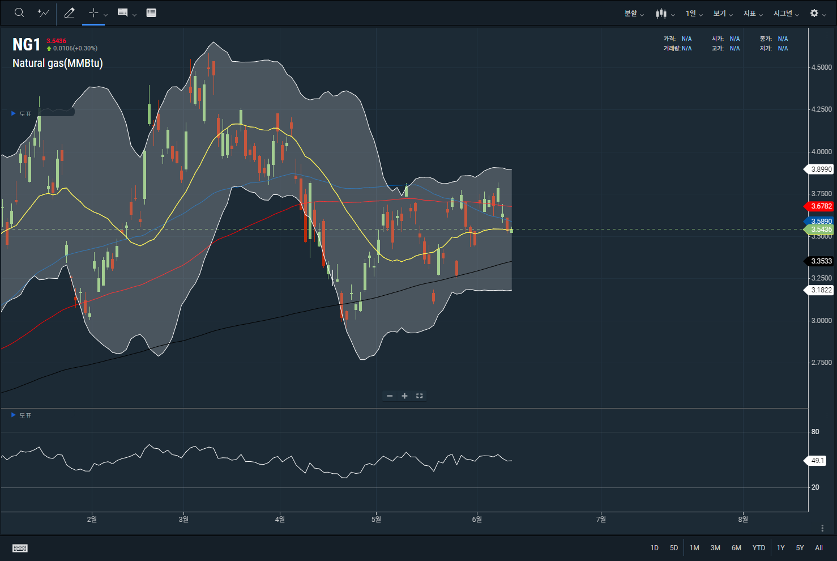The image size is (837, 561).
Task: Select the pencil drawing tool
Action: (70, 13)
